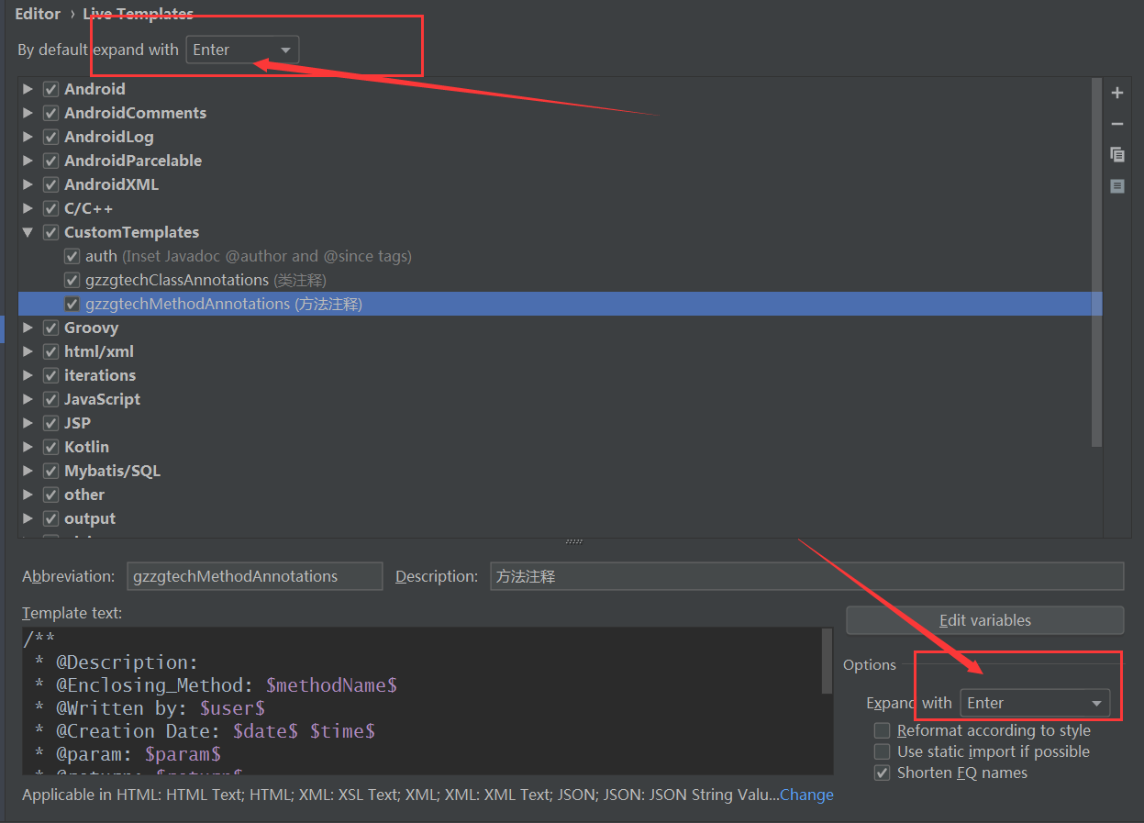Enable Reformat according to style

[x=882, y=730]
